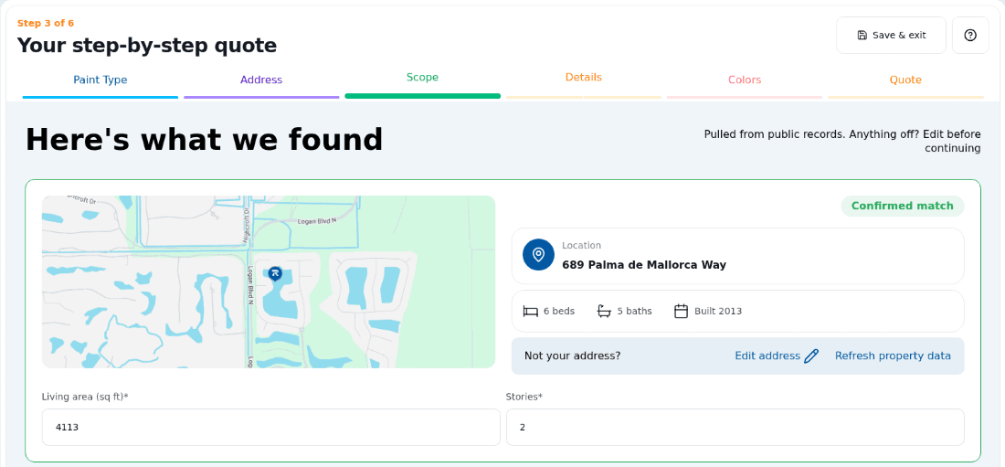This screenshot has width=1005, height=467.
Task: Click the pencil icon next to Edit address
Action: pos(811,356)
